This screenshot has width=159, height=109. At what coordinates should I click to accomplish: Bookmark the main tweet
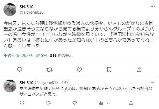coord(109,70)
